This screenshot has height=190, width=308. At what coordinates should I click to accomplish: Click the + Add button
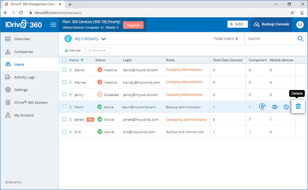tap(238, 24)
